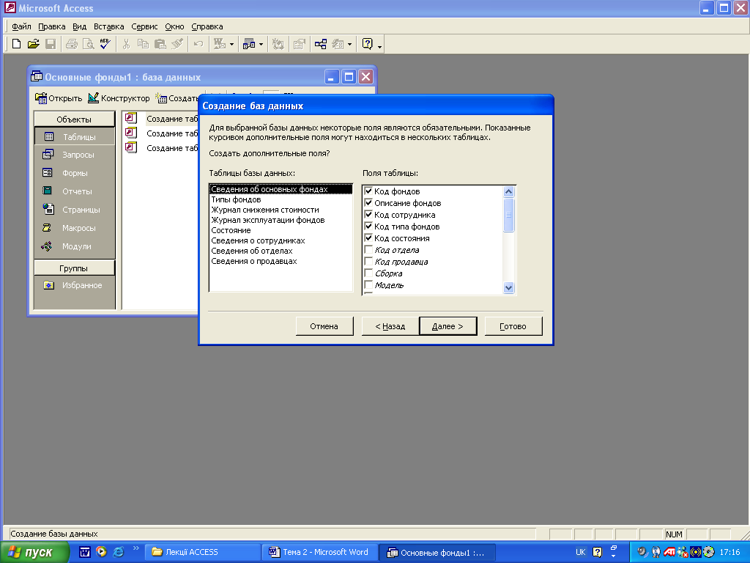Viewport: 750px width, 563px height.
Task: Open the Вид menu
Action: pyautogui.click(x=79, y=26)
